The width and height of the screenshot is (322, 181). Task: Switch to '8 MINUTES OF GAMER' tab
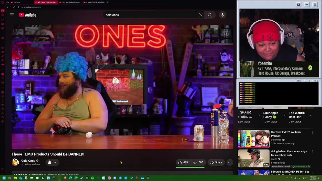94,2
